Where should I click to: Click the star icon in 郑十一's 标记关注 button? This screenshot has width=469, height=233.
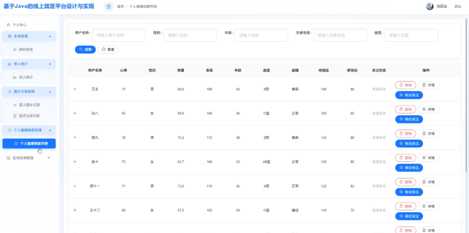pos(401,192)
